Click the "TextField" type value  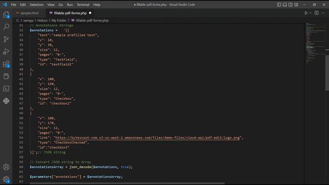[x=64, y=60]
